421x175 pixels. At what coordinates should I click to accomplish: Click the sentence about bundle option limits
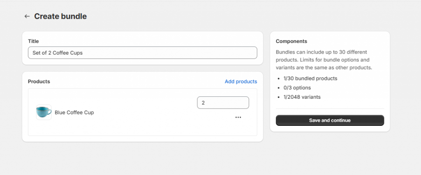(324, 64)
